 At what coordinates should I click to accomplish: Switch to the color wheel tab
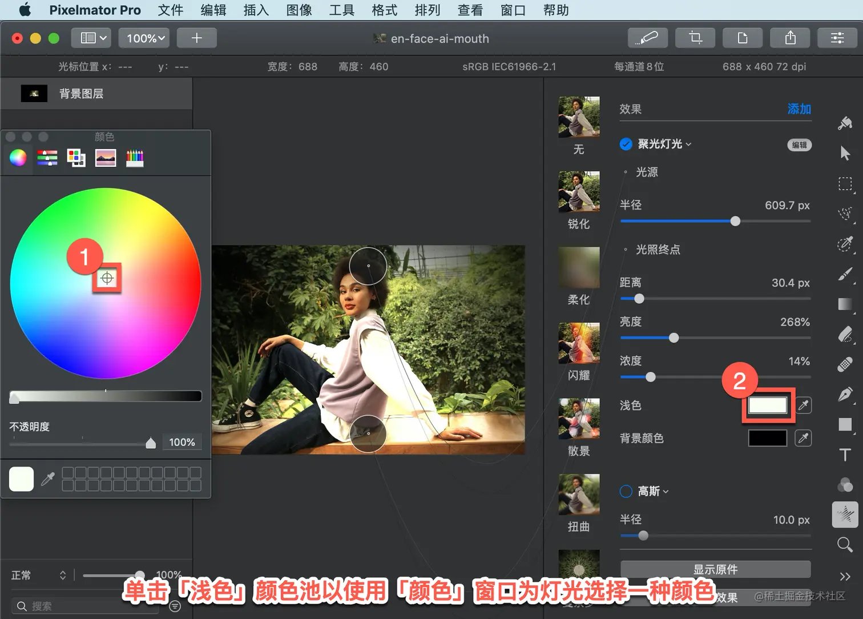(18, 158)
